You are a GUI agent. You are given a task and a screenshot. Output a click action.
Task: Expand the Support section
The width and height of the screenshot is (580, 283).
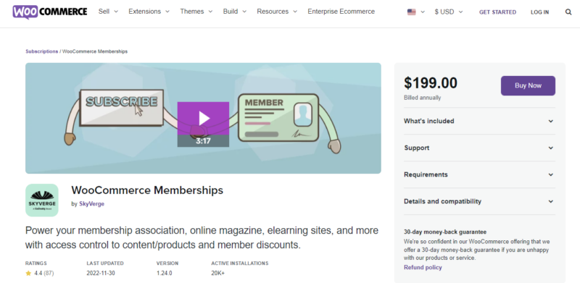(479, 148)
